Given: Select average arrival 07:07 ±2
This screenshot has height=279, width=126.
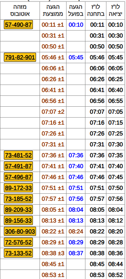Looking at the screenshot, I should pos(53,112).
